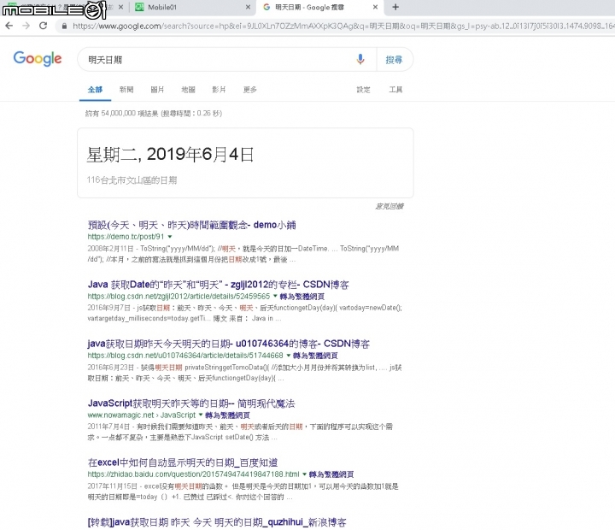Open a new tab with plus button

pyautogui.click(x=395, y=7)
